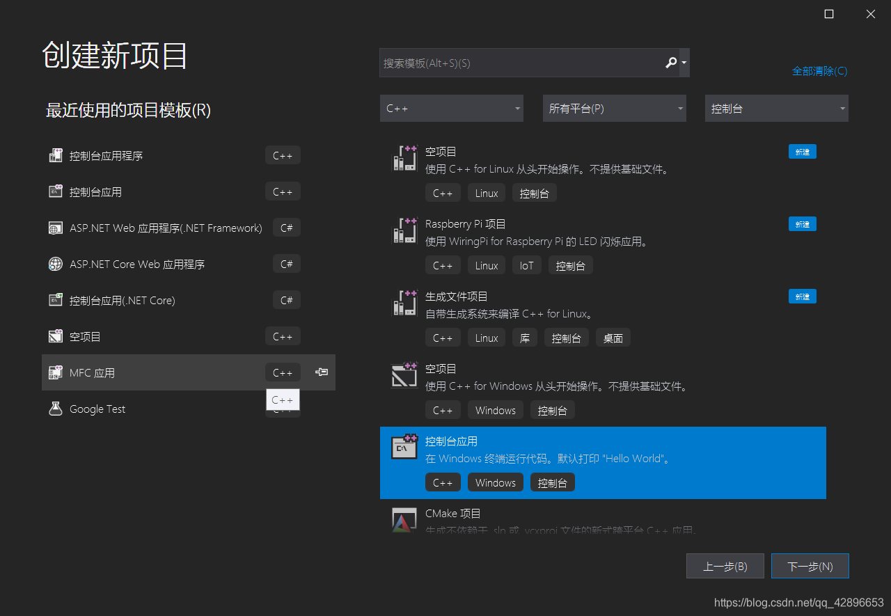This screenshot has width=891, height=616.
Task: Click the 生成文件项目 template icon
Action: (x=404, y=303)
